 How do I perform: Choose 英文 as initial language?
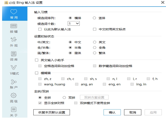pos(94,42)
